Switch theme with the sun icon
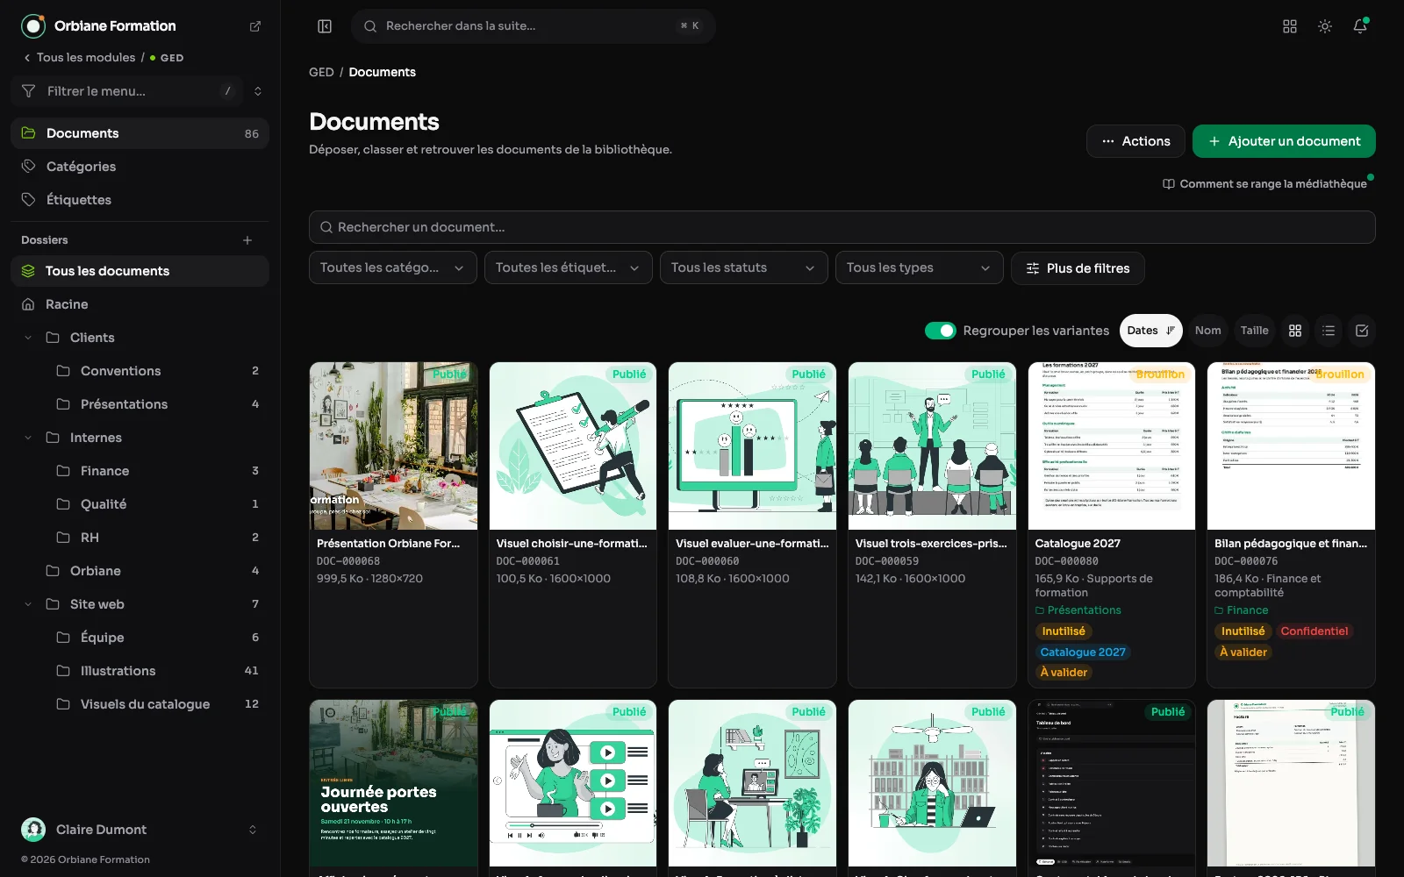The image size is (1404, 877). 1325,26
